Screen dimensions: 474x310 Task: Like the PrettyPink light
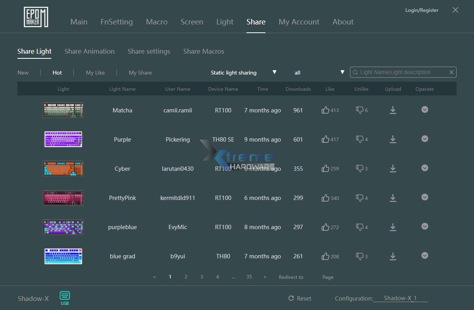click(x=325, y=198)
